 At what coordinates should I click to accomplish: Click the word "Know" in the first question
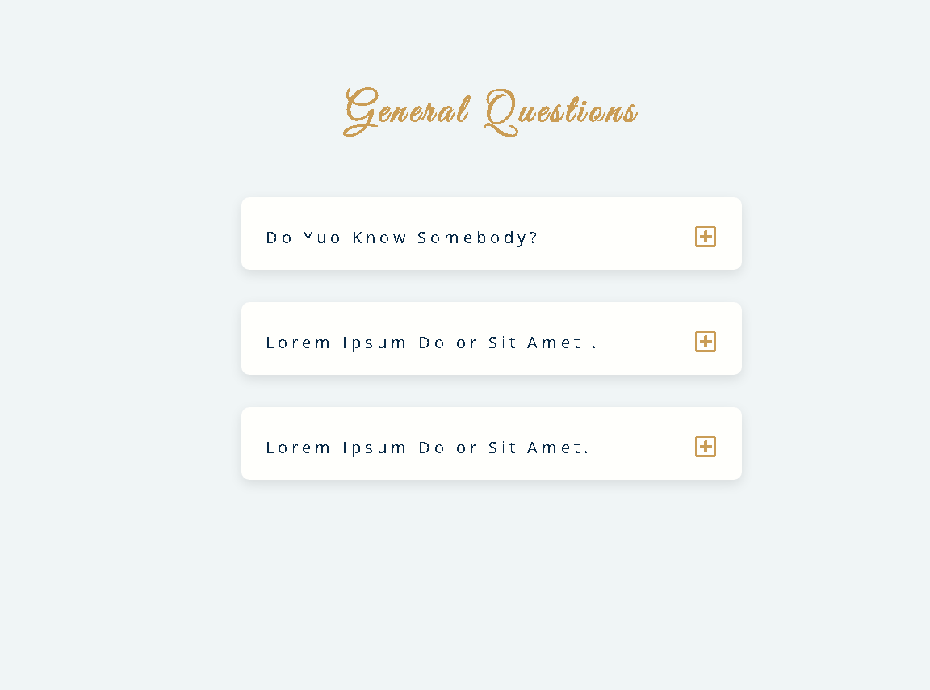(379, 238)
